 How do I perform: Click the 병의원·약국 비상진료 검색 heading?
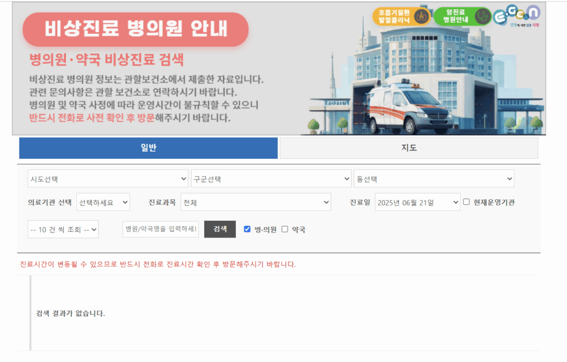click(x=106, y=59)
